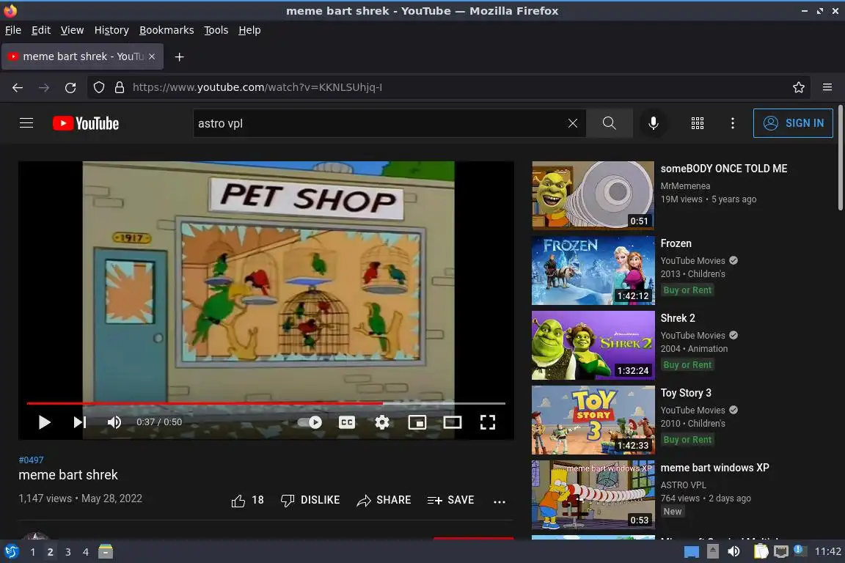845x563 pixels.
Task: Open a new browser tab
Action: 180,57
